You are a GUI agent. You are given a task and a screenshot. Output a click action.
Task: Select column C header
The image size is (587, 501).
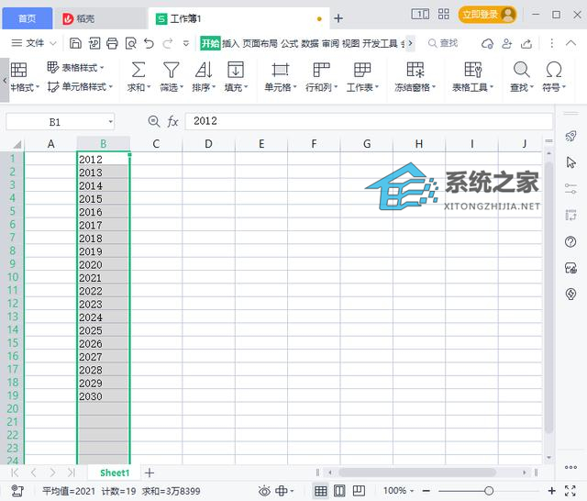click(x=156, y=144)
